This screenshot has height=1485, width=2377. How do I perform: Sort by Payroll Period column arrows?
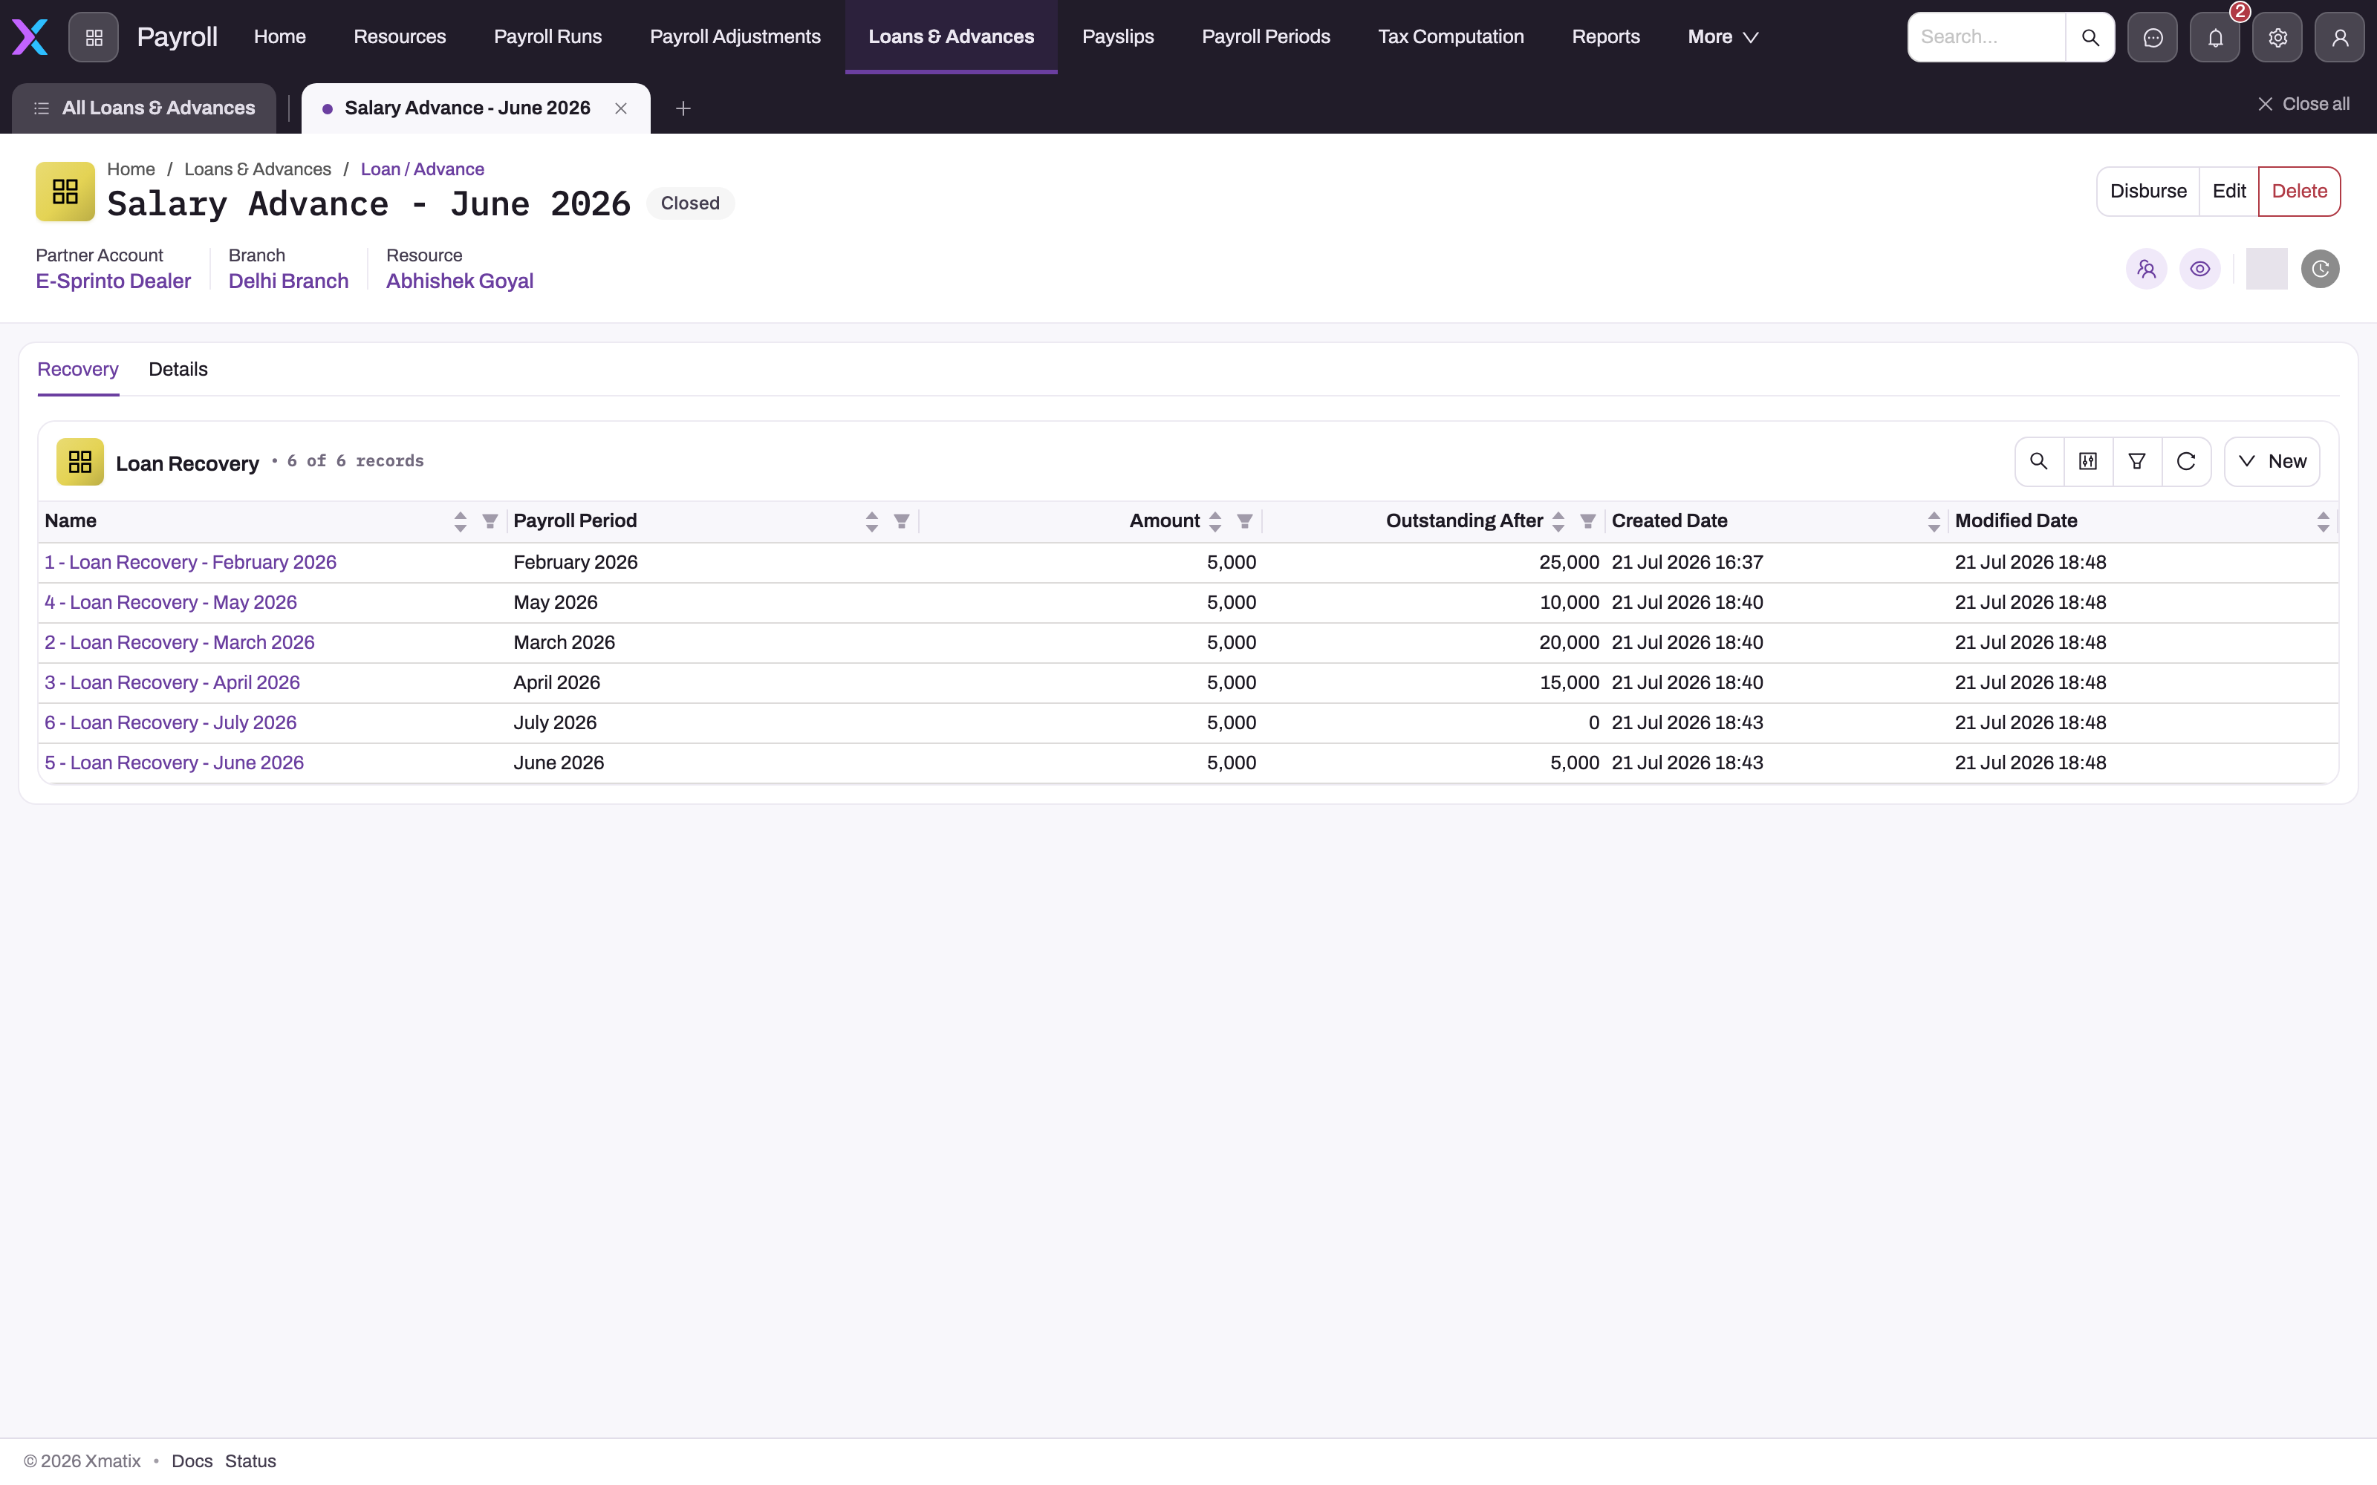[871, 521]
